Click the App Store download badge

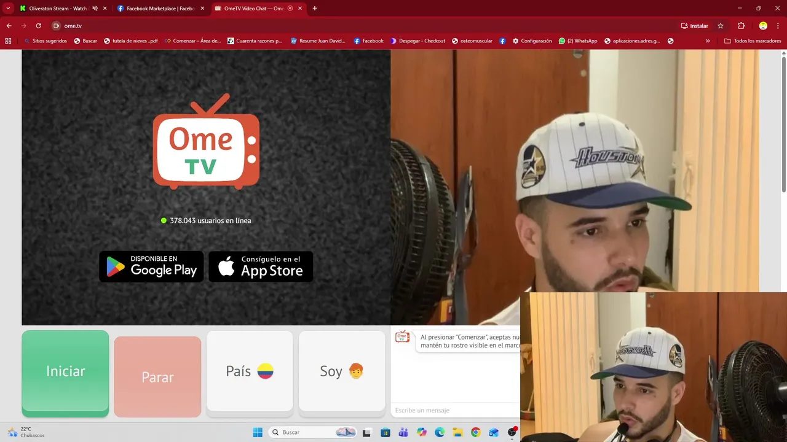[261, 266]
